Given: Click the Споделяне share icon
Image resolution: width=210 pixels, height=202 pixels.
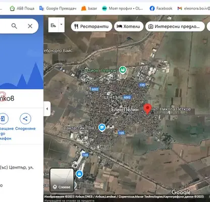Looking at the screenshot, I should (25, 119).
